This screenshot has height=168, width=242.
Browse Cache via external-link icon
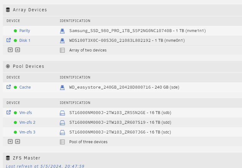9,87
